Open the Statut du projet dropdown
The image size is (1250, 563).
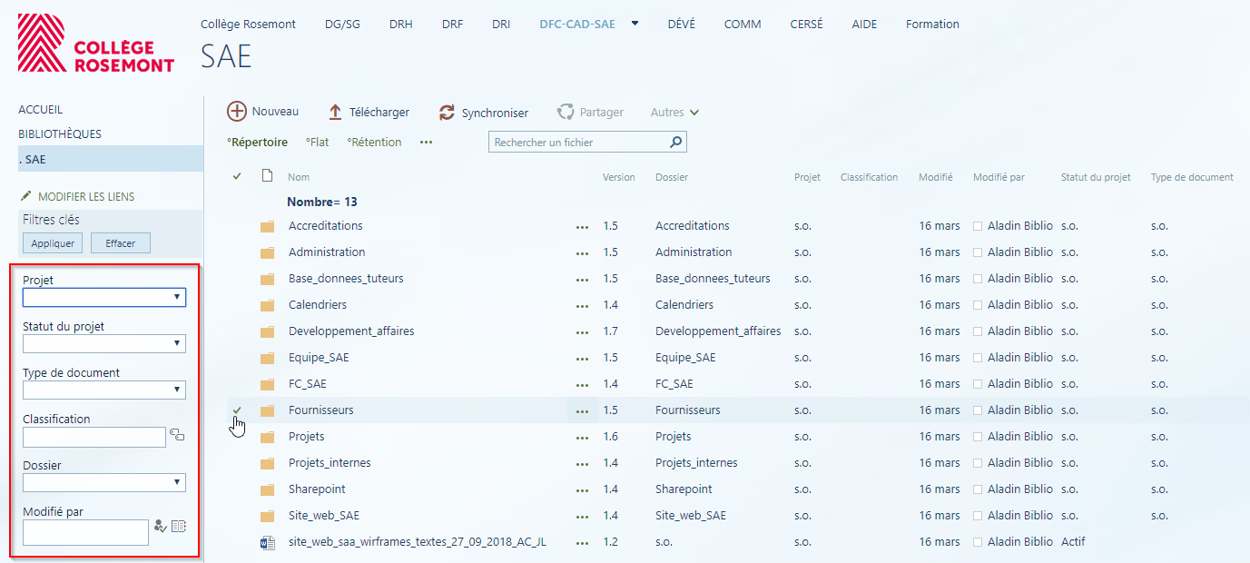(177, 343)
